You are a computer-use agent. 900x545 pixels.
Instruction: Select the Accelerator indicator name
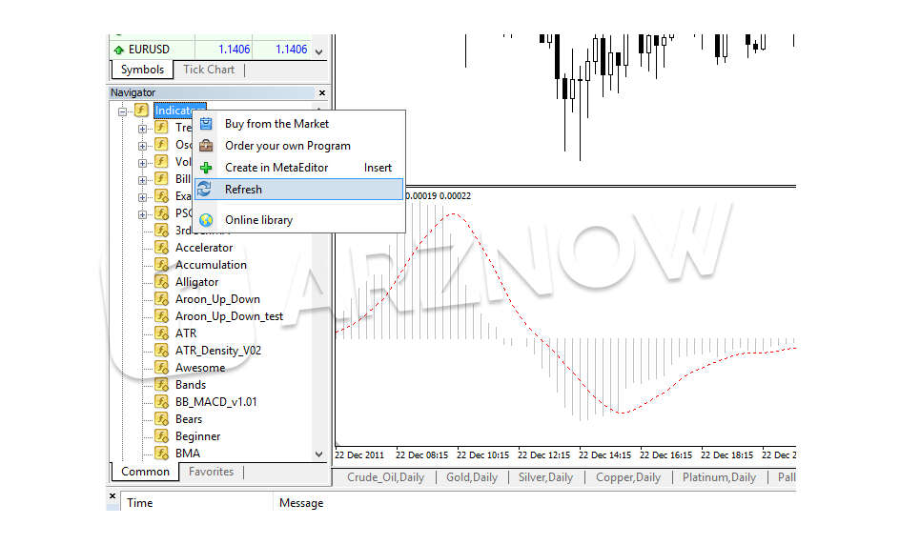pos(204,248)
